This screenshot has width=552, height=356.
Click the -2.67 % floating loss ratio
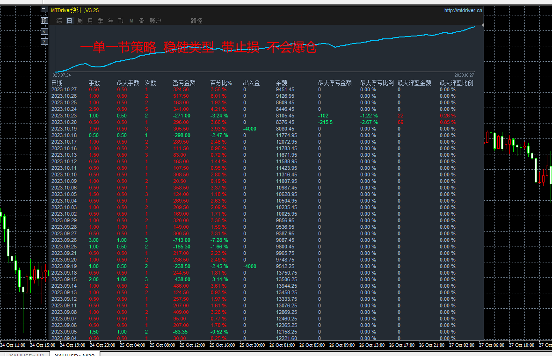(369, 123)
